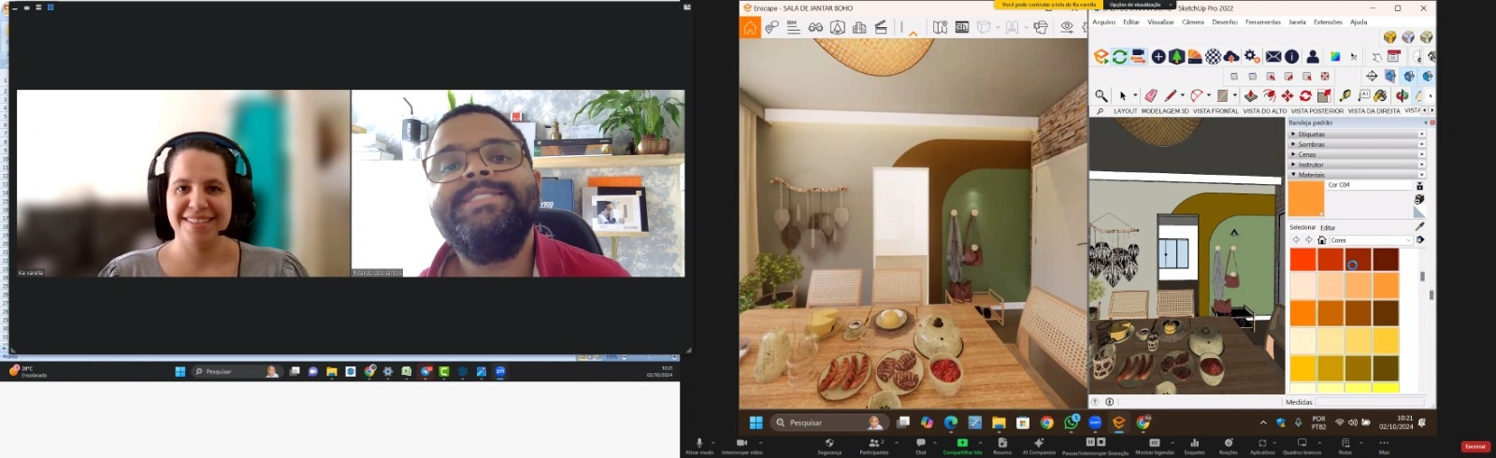
Task: Open Arquivo menu in SketchUp
Action: pos(1104,22)
